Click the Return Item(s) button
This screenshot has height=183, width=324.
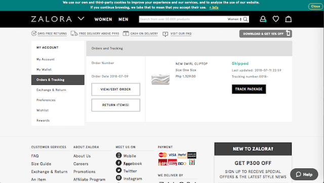point(116,105)
